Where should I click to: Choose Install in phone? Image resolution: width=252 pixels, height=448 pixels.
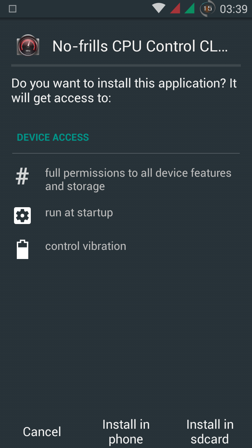pyautogui.click(x=126, y=432)
